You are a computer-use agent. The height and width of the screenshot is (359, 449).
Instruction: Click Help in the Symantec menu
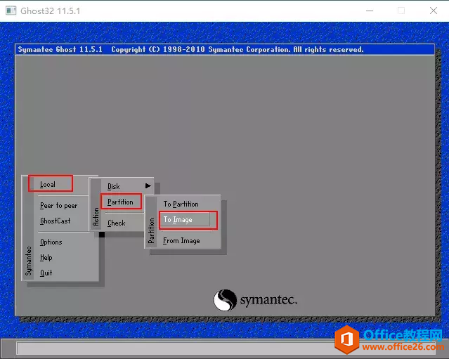[46, 257]
